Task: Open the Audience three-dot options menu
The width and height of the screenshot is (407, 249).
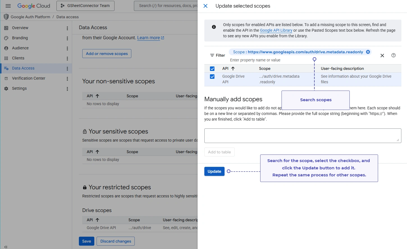Action: [67, 49]
